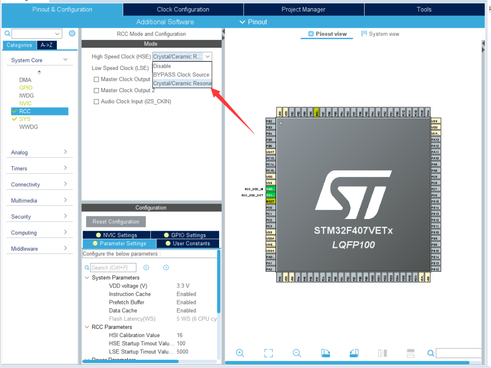Collapse the left panel splitter arrow
491x368 pixels.
[223, 31]
